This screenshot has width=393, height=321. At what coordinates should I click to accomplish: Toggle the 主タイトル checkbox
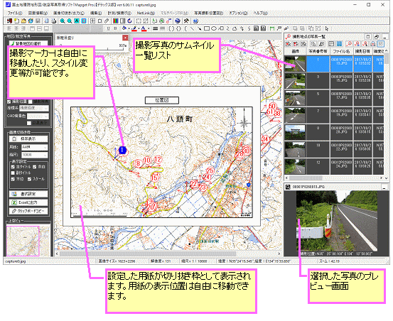13,167
